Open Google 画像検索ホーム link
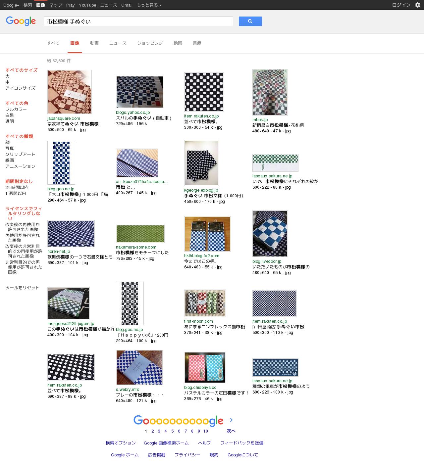 point(166,443)
